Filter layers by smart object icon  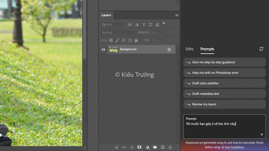tap(157, 24)
